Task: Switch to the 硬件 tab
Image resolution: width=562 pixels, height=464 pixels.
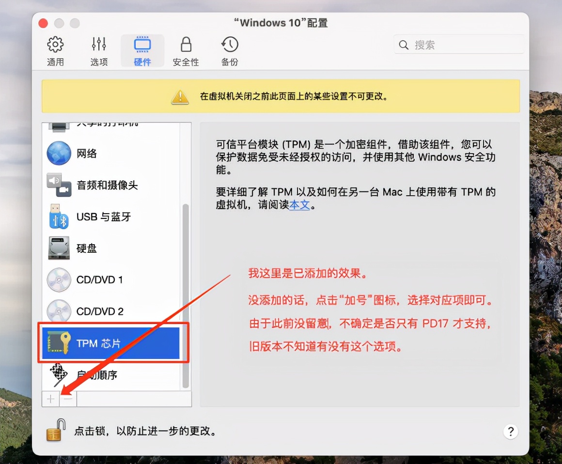Action: click(x=142, y=50)
